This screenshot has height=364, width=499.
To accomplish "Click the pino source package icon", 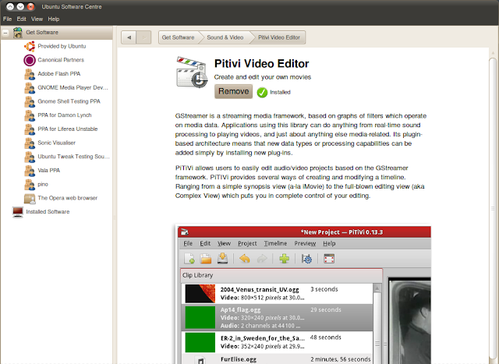I will click(30, 184).
